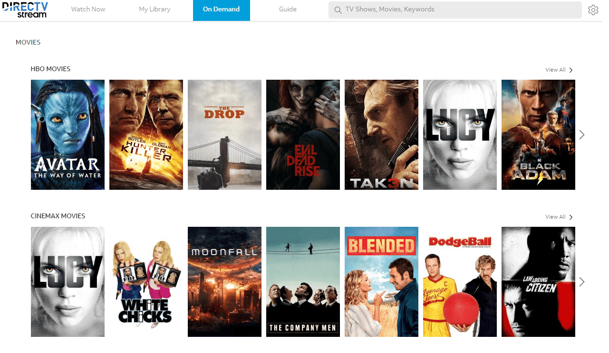Screen dimensions: 609x353
Task: Click the right arrow on HBO Movies row
Action: pos(582,135)
